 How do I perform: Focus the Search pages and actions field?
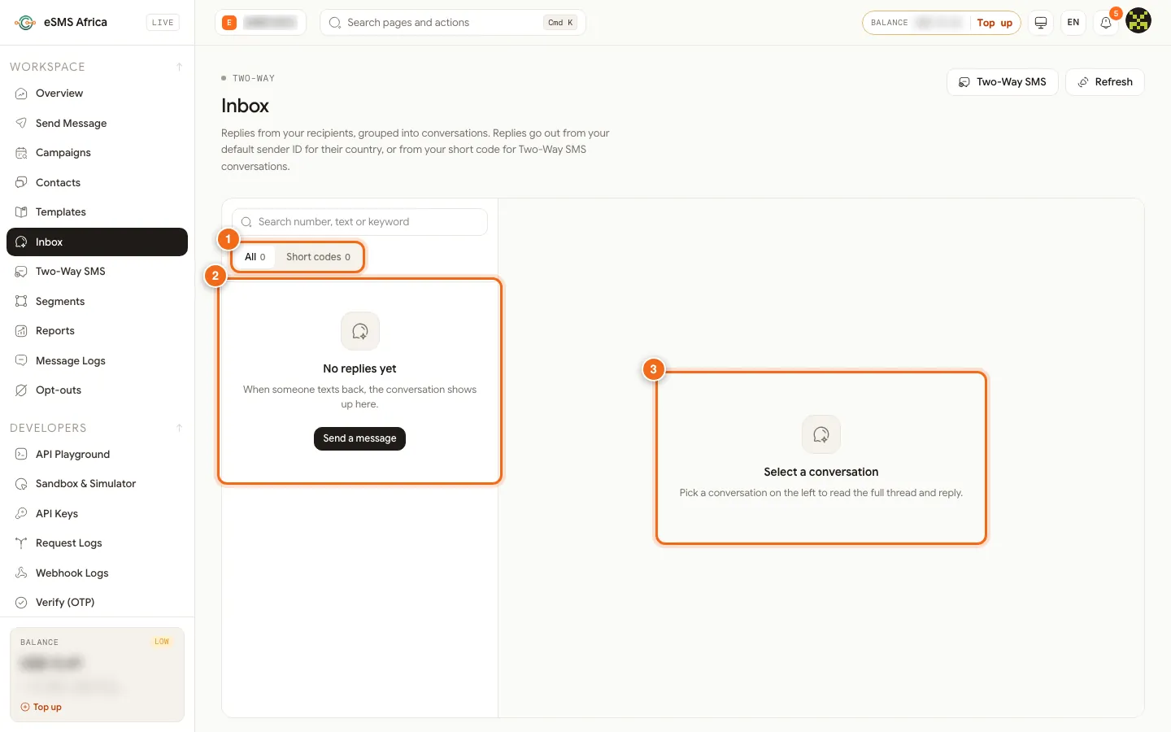coord(452,23)
